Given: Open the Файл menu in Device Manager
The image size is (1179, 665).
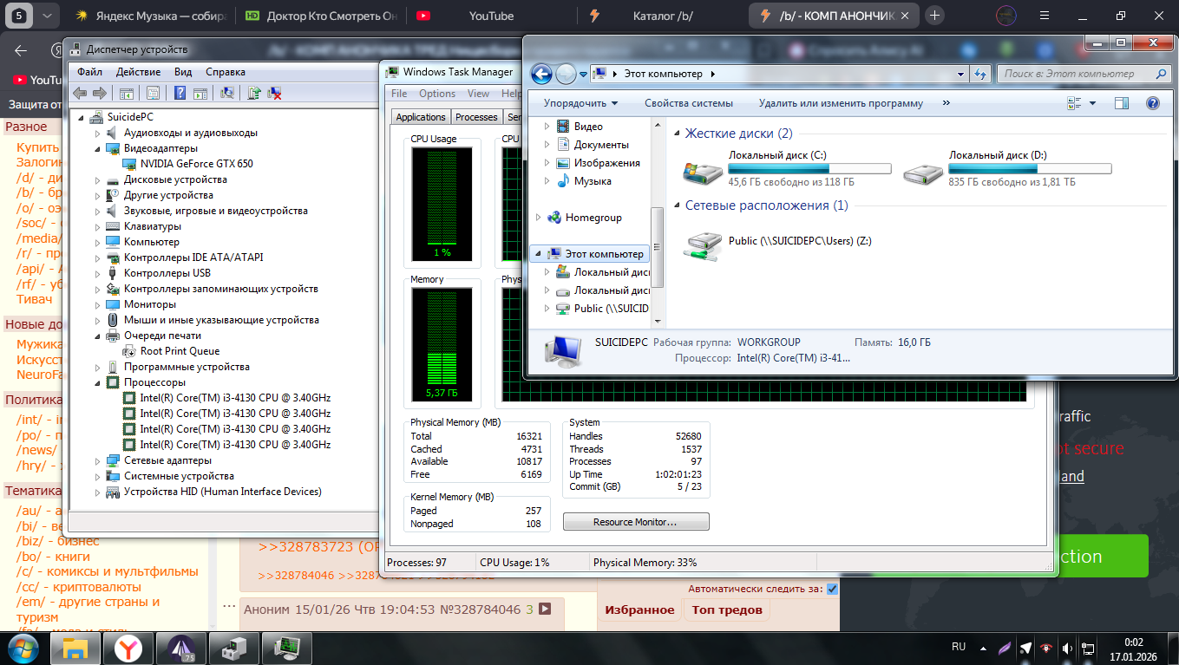Looking at the screenshot, I should (89, 72).
